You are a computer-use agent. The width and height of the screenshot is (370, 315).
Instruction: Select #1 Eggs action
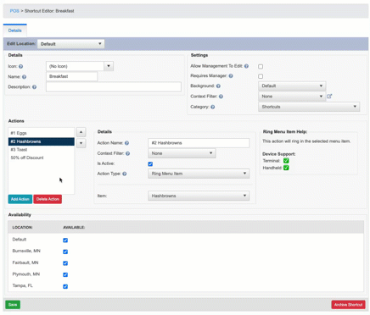[42, 133]
